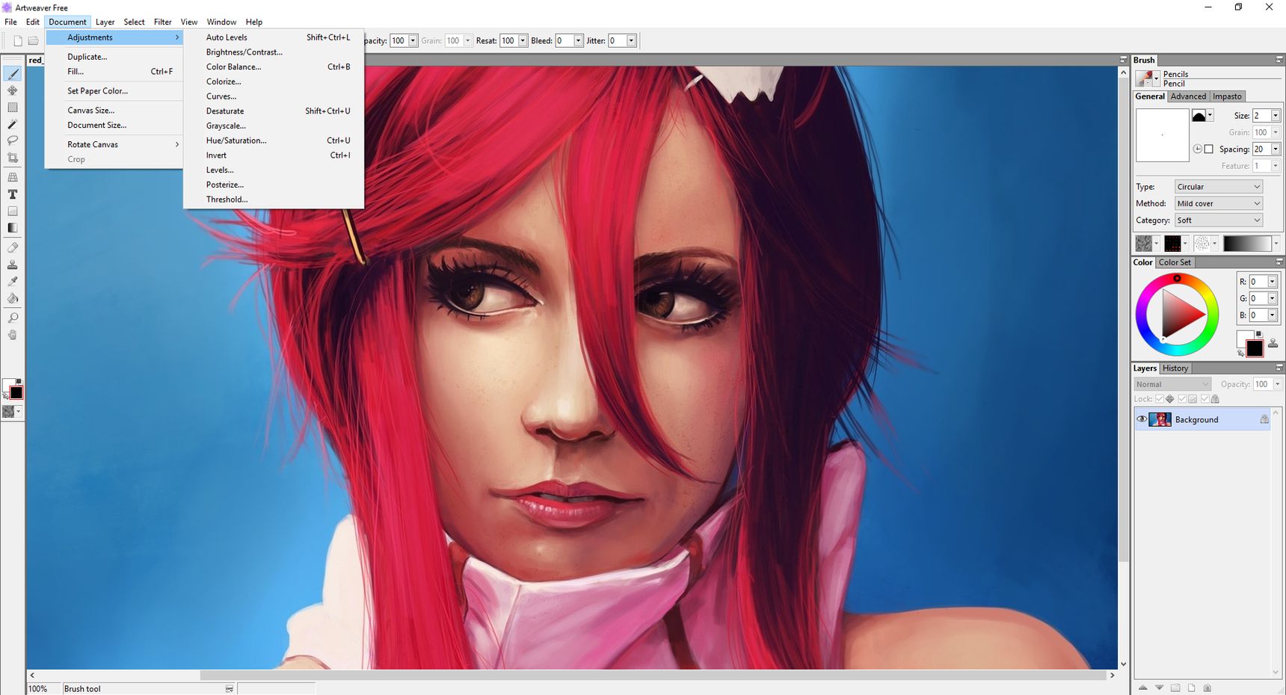Choose the Shape tool
Screen dimensions: 1286x695
13,211
